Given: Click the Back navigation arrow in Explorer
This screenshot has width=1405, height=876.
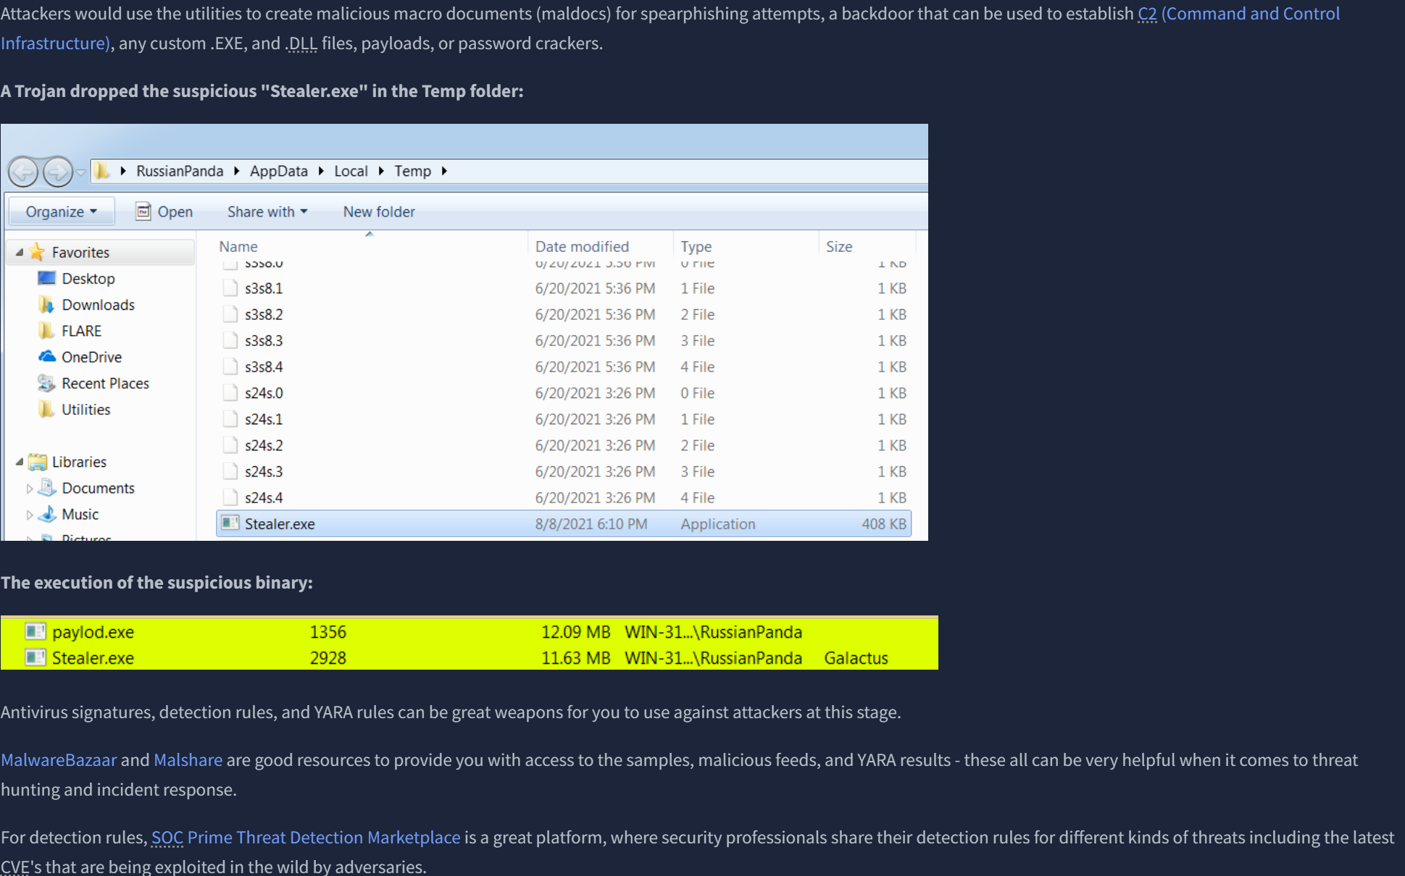Looking at the screenshot, I should (23, 172).
